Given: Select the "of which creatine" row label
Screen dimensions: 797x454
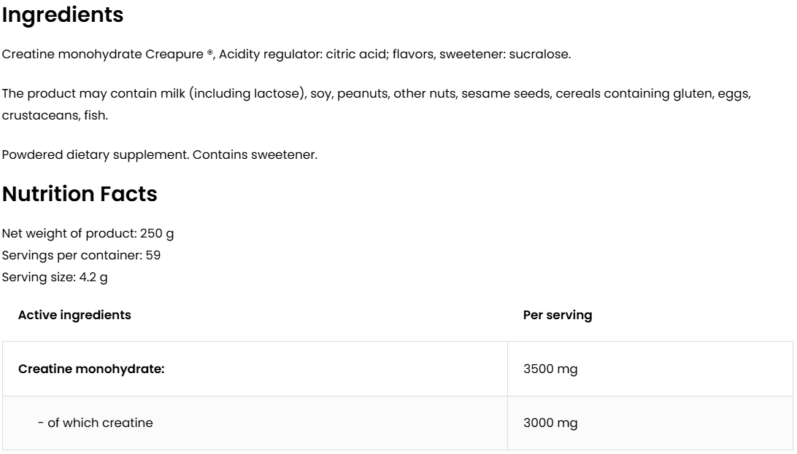Looking at the screenshot, I should (x=96, y=423).
